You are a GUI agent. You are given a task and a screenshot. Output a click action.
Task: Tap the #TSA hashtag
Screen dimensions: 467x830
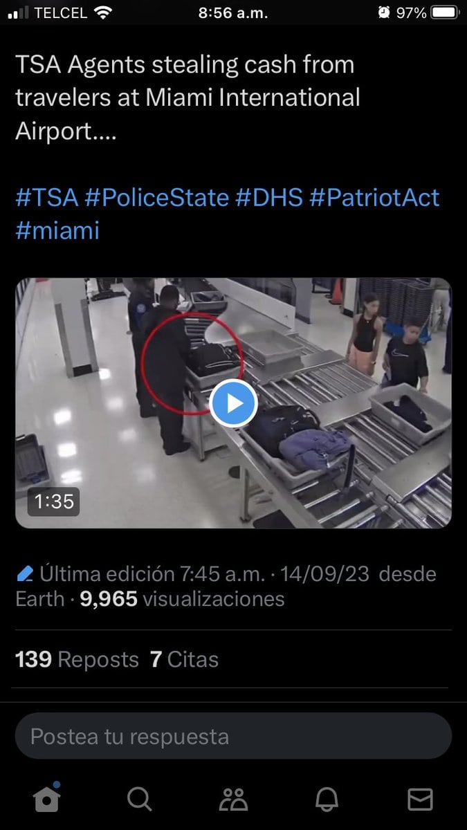pyautogui.click(x=47, y=197)
